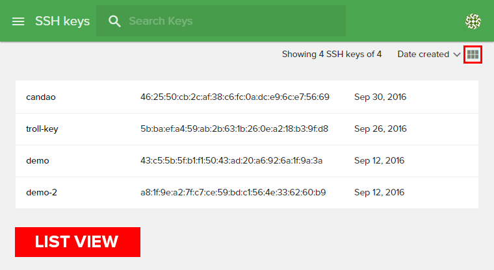494x270 pixels.
Task: Switch to grid view layout
Action: (473, 55)
